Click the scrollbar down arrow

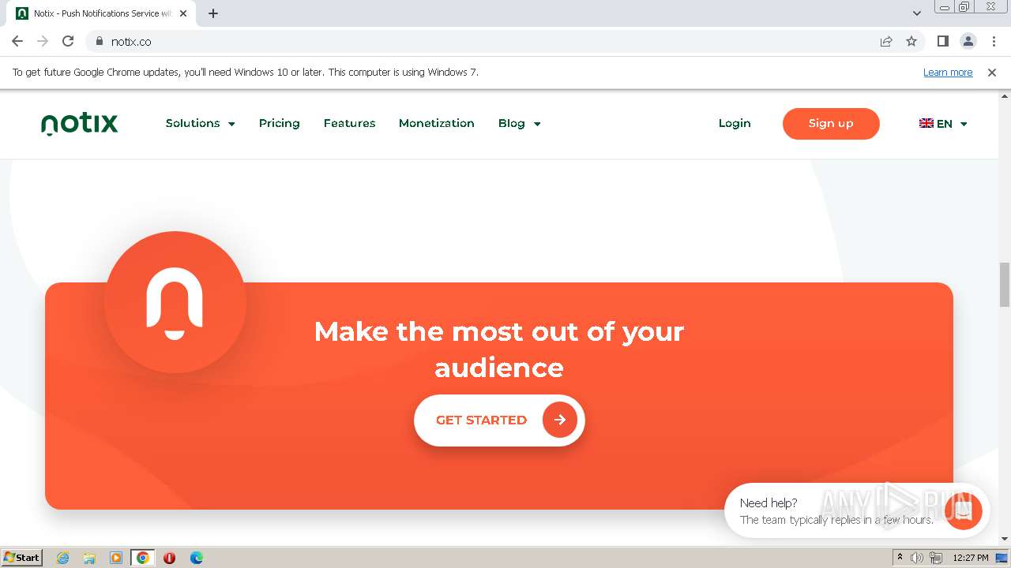(1005, 539)
